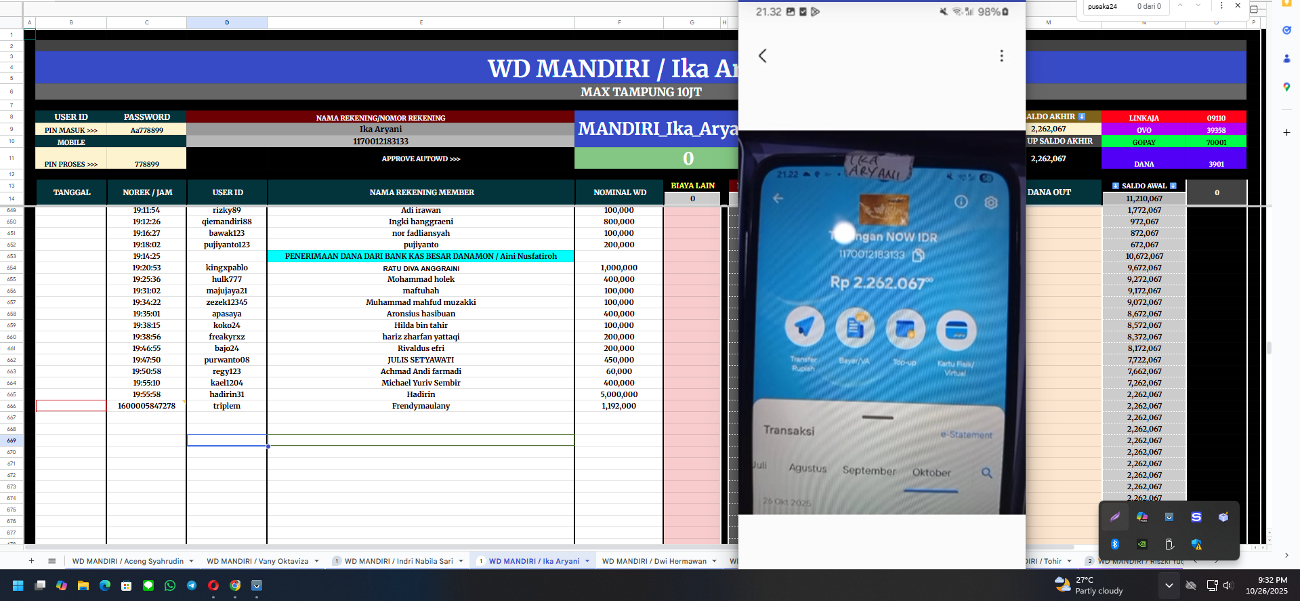The image size is (1300, 601).
Task: Open Google Keep in side panel
Action: (1286, 3)
